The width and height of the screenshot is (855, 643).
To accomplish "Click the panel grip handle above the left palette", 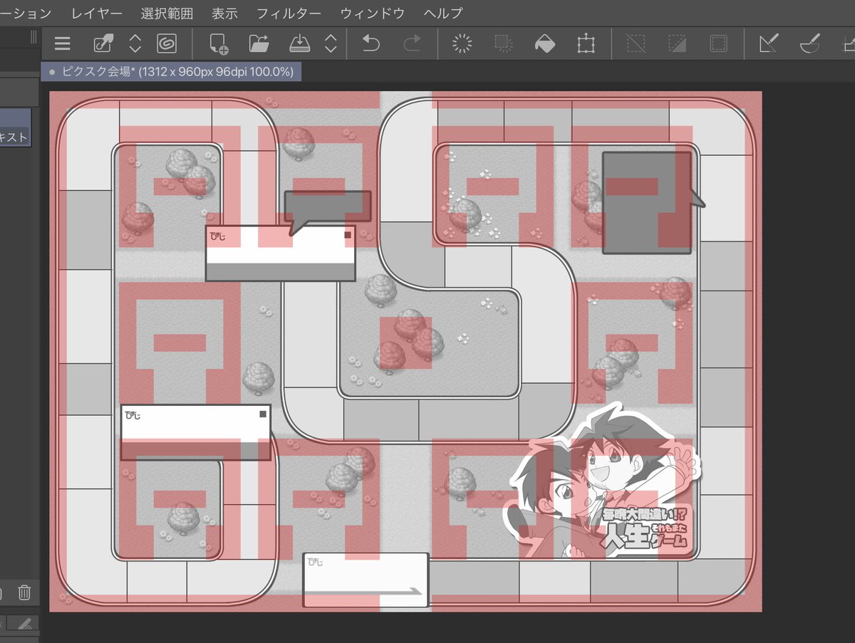I will tap(33, 38).
